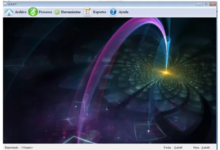Click the green wrench Procesos icon
Screen dimensions: 220x150
[33, 12]
